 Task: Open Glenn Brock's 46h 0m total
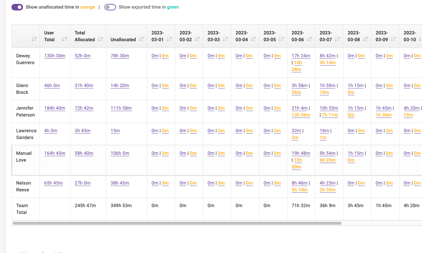pyautogui.click(x=52, y=86)
